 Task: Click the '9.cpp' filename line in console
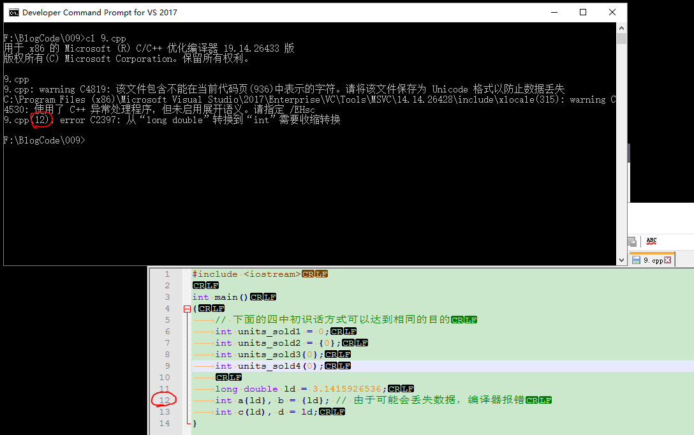coord(17,79)
